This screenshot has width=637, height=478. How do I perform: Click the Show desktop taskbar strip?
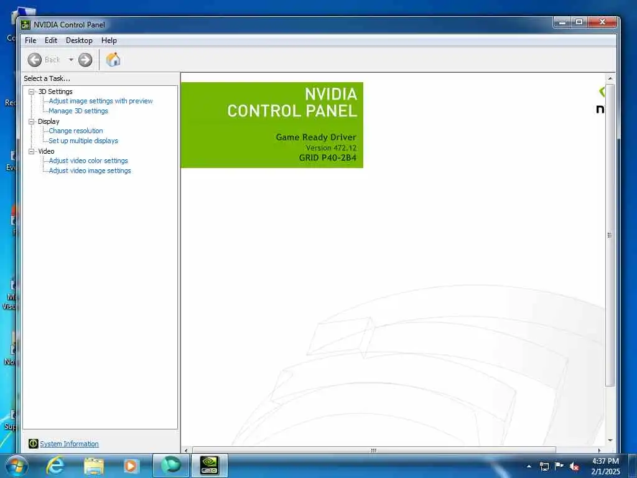(633, 466)
